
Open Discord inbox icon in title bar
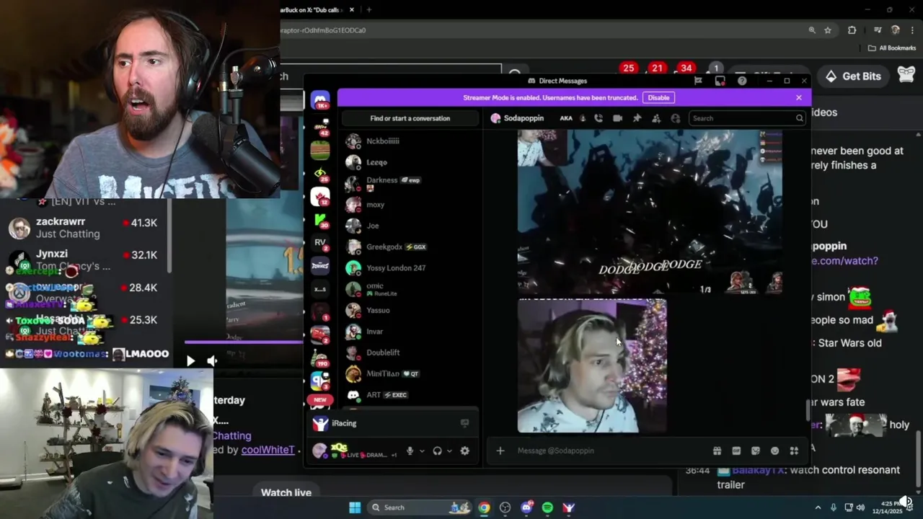pos(720,81)
